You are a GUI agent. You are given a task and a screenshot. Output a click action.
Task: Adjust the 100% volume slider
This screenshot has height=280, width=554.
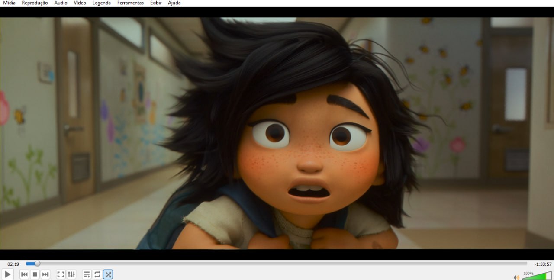point(537,276)
